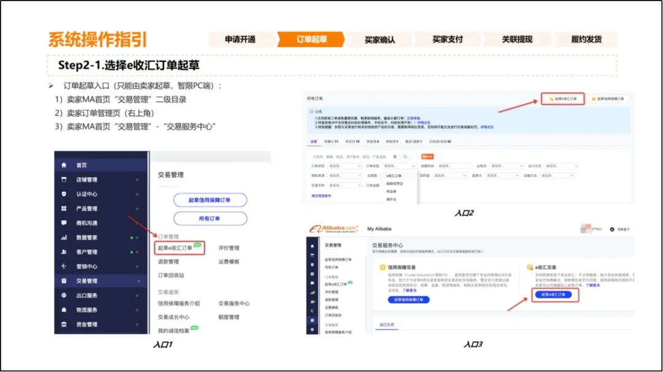Expand the 店铺管理 sidebar chevron

click(x=136, y=180)
